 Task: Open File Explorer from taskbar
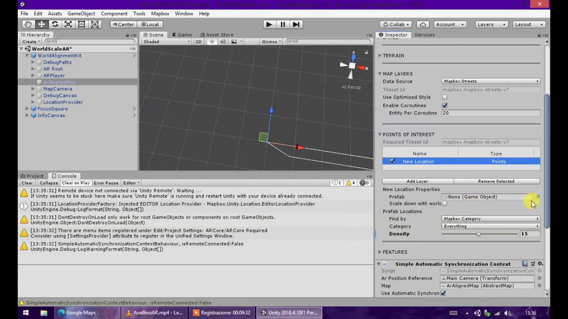click(x=43, y=312)
